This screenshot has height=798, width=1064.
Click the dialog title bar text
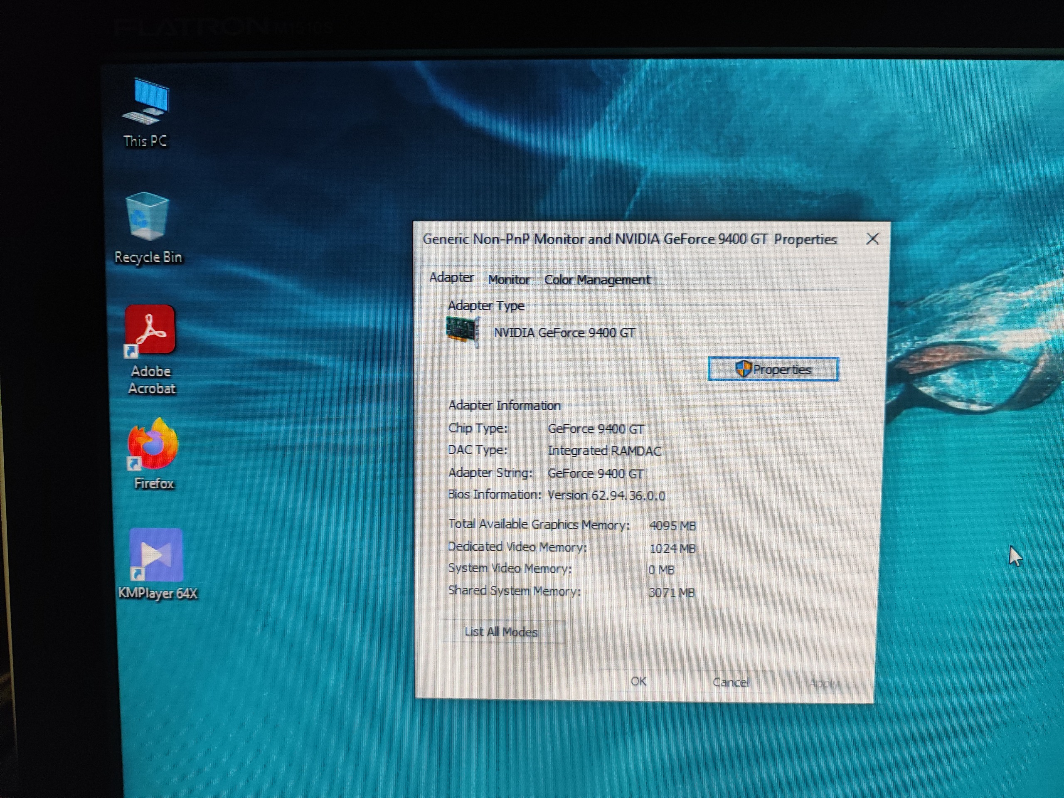pyautogui.click(x=629, y=239)
